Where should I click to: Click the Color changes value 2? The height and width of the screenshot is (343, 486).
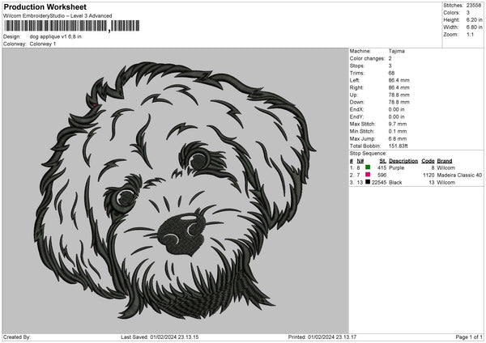click(390, 58)
